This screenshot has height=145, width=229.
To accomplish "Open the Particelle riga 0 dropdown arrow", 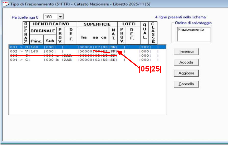I will point(60,17).
